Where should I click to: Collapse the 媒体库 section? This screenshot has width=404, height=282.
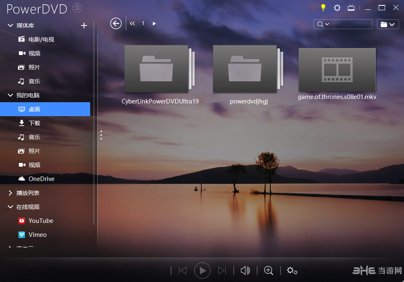pyautogui.click(x=10, y=25)
